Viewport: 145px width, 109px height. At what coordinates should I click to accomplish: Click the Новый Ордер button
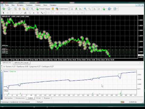[43, 9]
